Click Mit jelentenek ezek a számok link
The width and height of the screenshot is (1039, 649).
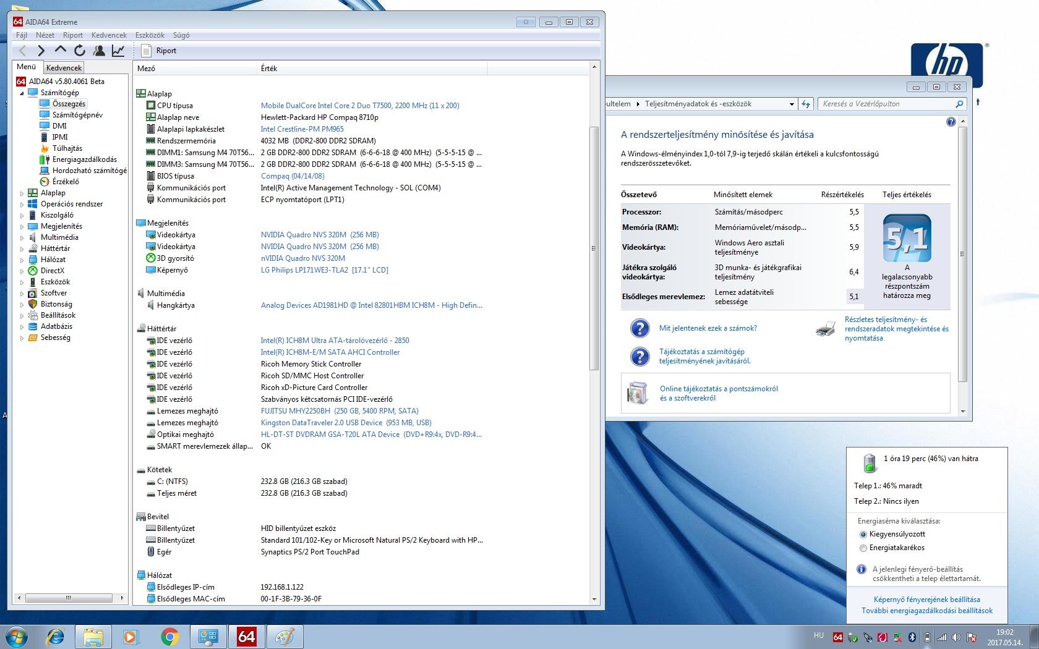(x=708, y=328)
